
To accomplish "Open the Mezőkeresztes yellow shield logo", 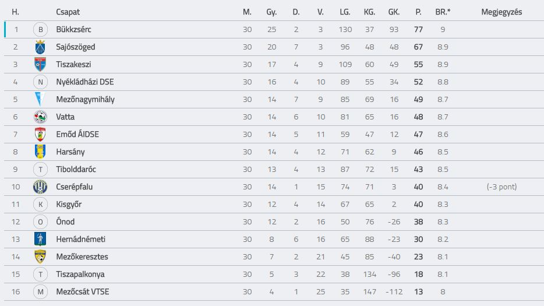I will (40, 256).
